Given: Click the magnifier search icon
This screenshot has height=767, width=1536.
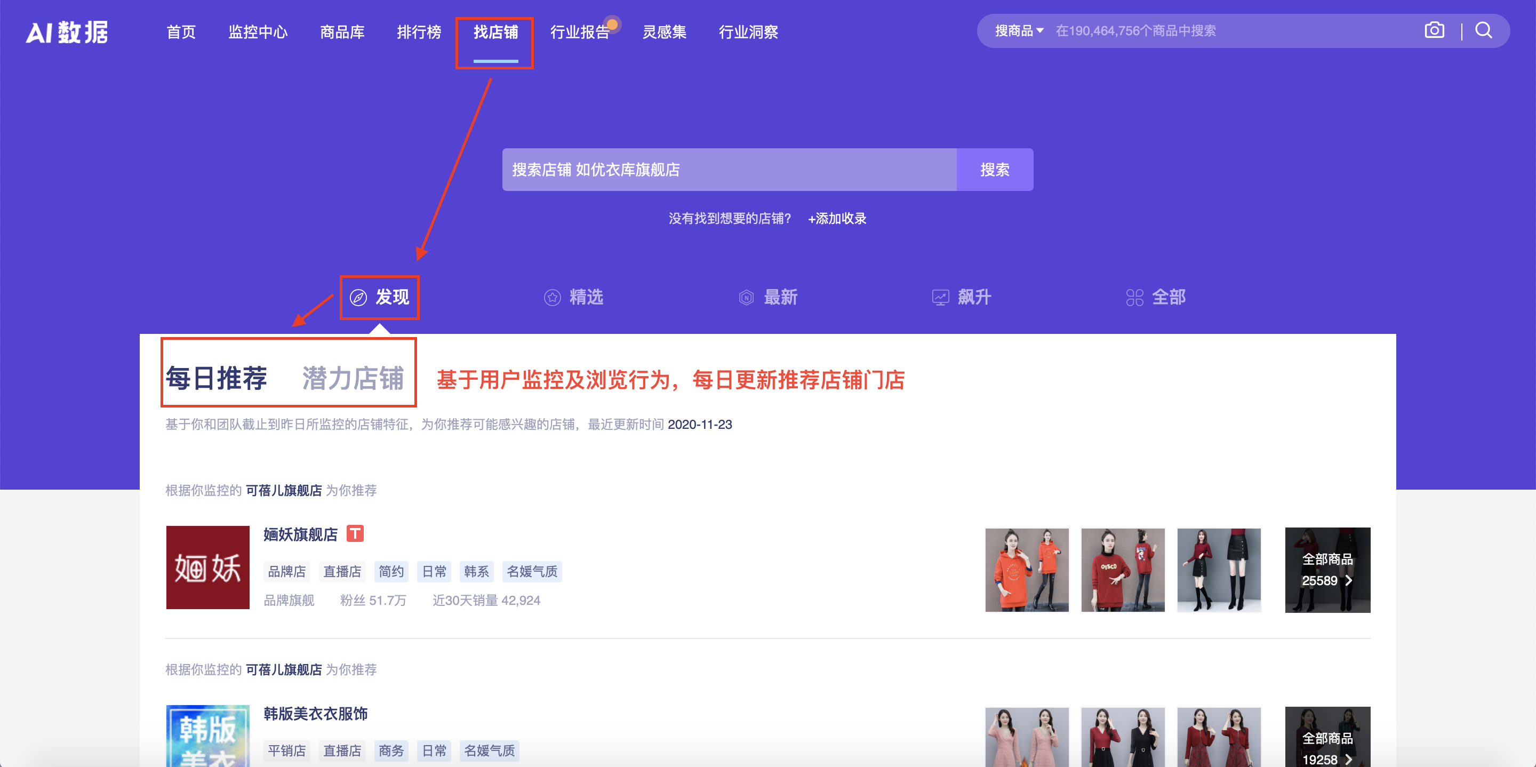Looking at the screenshot, I should (x=1484, y=30).
